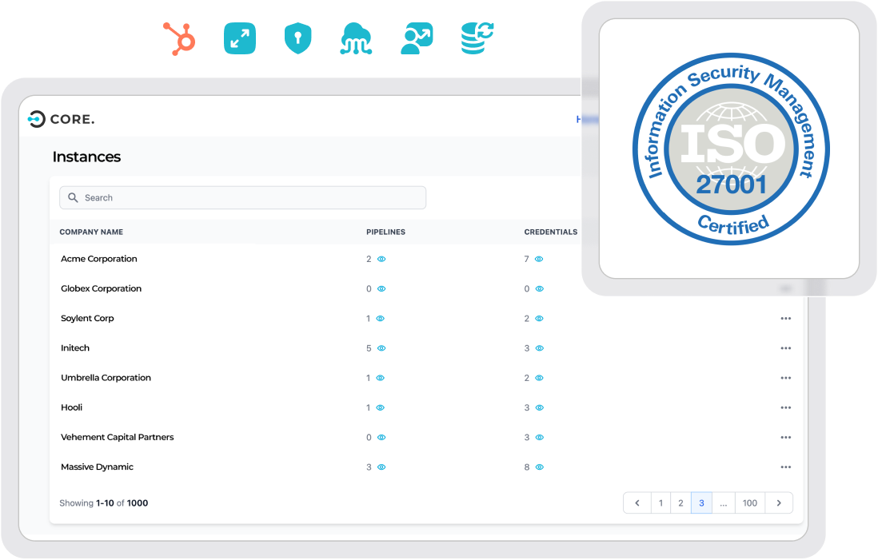
Task: Select the Soylent Corp row name
Action: point(87,318)
